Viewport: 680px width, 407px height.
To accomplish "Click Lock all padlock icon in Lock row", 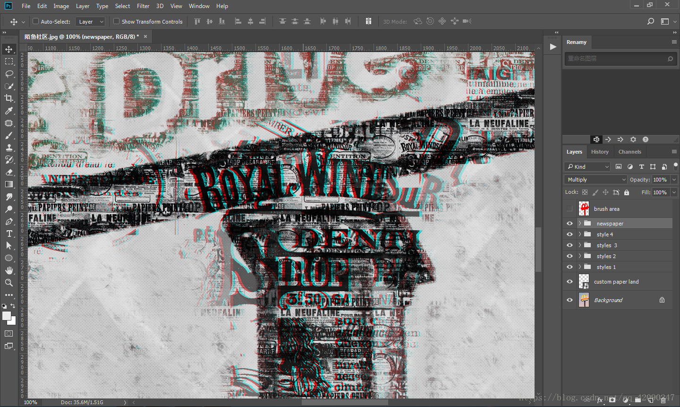I will (627, 192).
